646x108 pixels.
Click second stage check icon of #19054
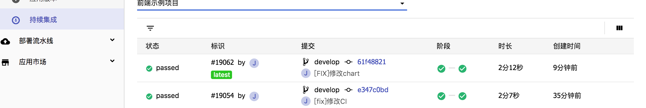pos(462,96)
